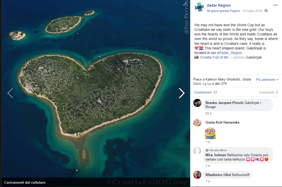Image resolution: width=282 pixels, height=187 pixels.
Task: Open Mira Solman's profile name
Action: pos(216,155)
